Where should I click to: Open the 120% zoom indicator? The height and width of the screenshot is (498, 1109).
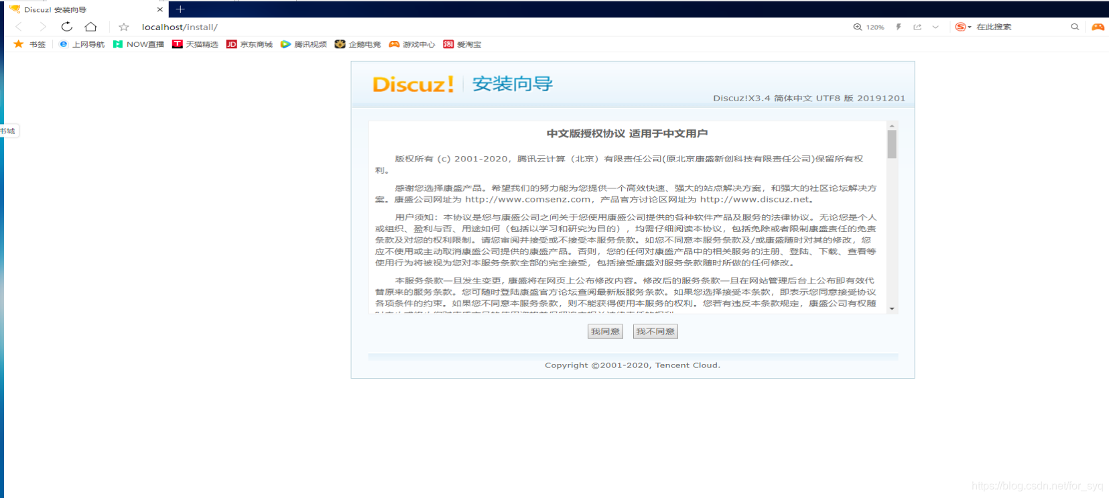[x=868, y=27]
